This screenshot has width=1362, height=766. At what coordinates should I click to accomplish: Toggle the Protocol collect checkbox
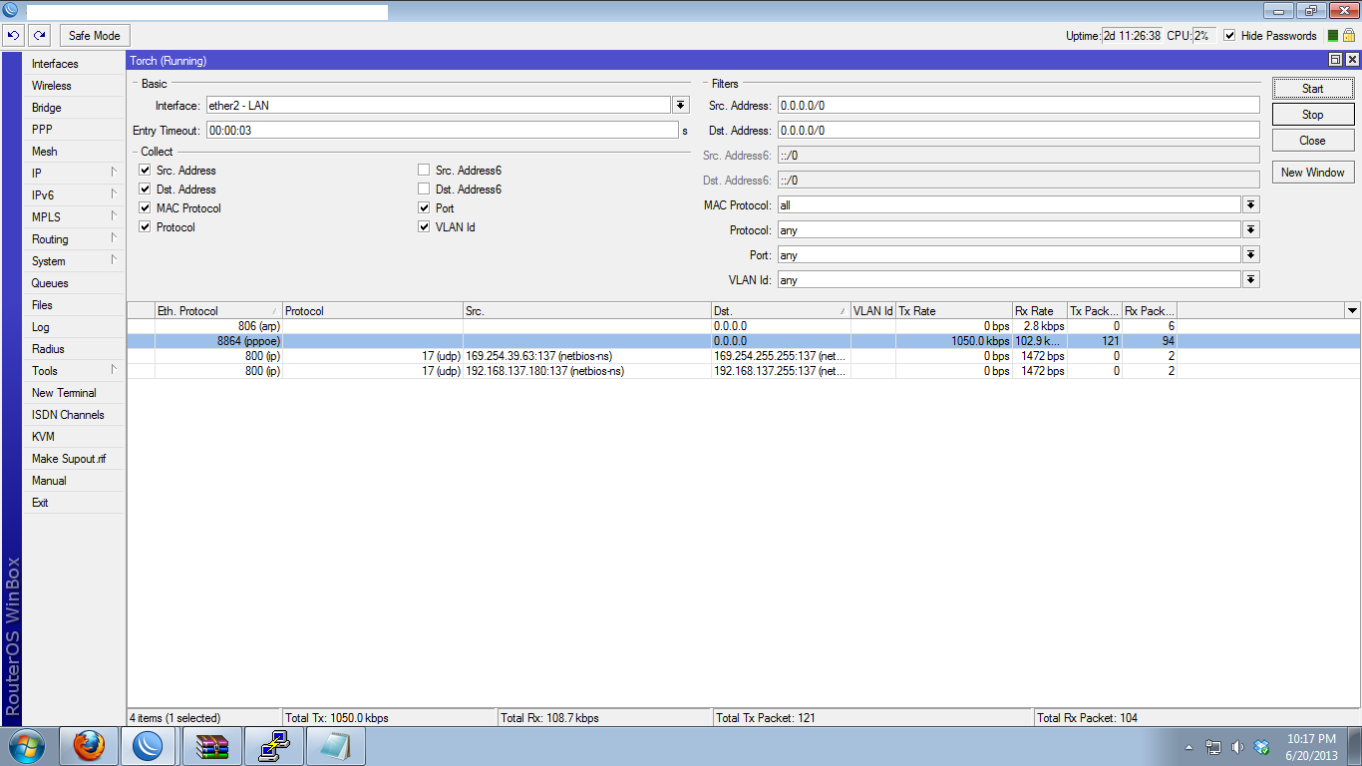(145, 227)
